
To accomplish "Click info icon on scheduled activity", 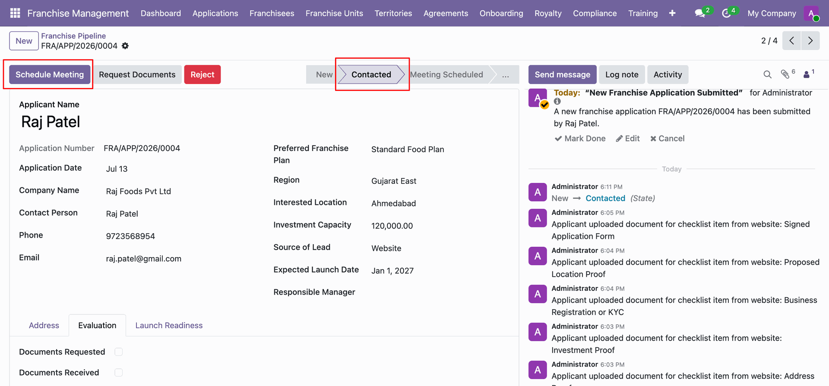I will [557, 101].
